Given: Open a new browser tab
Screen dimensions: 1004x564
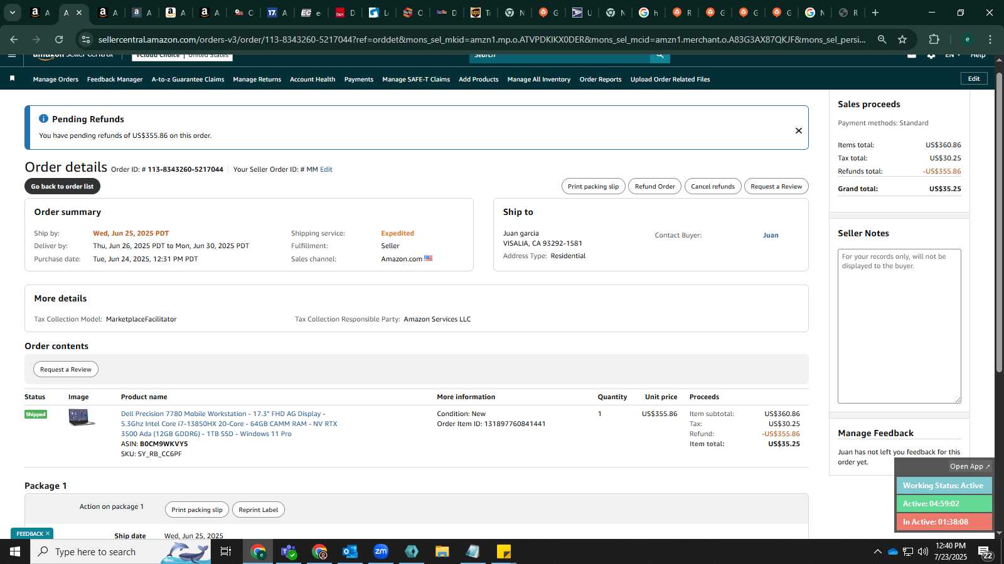Looking at the screenshot, I should [875, 13].
